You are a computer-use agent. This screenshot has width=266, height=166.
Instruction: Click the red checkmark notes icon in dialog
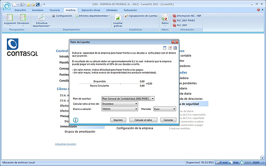coord(170,48)
